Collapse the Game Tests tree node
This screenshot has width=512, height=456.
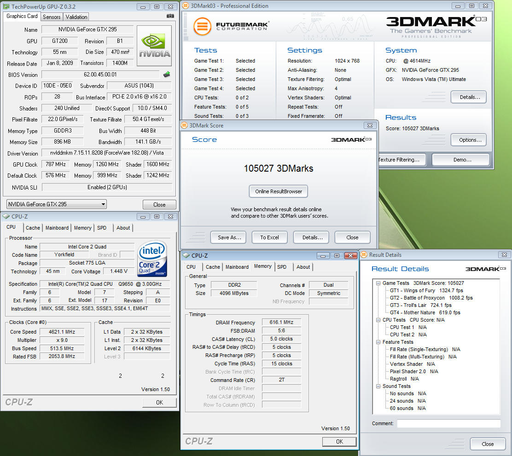click(378, 283)
